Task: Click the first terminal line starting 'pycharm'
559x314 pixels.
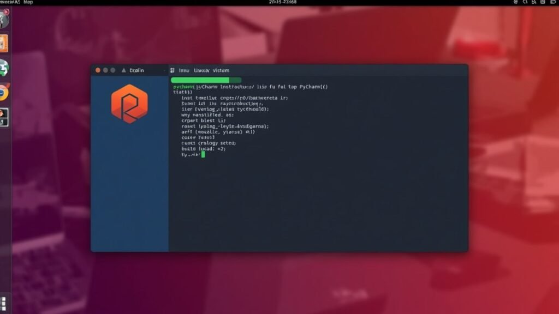Action: click(250, 87)
